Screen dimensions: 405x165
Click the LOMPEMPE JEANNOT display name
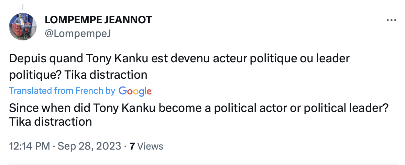[98, 20]
